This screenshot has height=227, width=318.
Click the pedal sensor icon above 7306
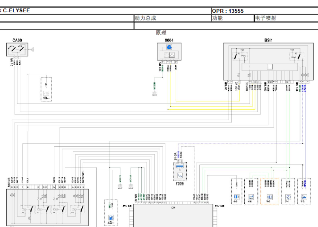click(x=180, y=175)
